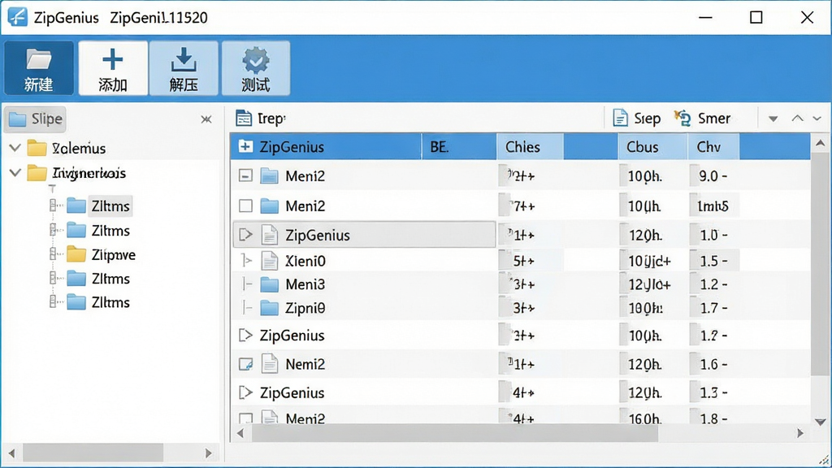Click the ZipGenius app icon in title bar
The width and height of the screenshot is (832, 468).
tap(18, 17)
